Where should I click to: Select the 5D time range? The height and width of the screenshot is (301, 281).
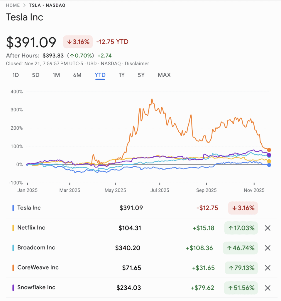click(35, 75)
